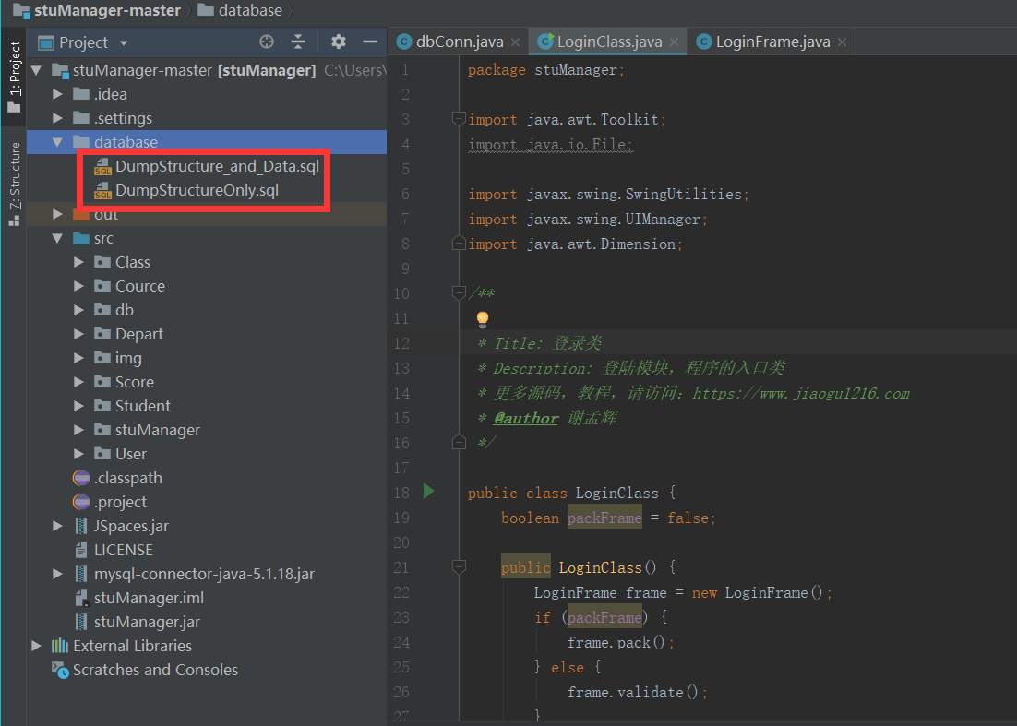Switch to LoginFrame.java tab
This screenshot has width=1017, height=726.
tap(772, 42)
